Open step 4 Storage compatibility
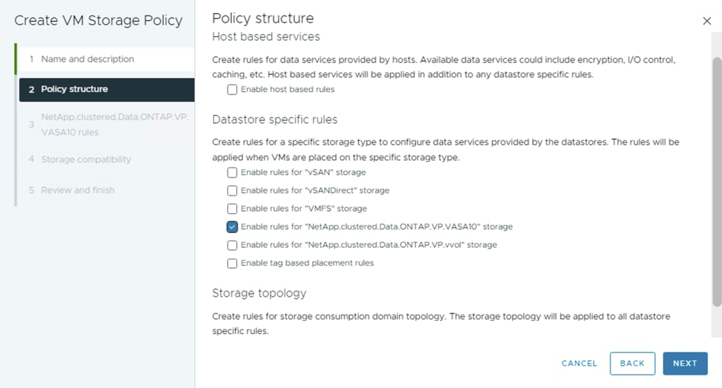 click(86, 159)
